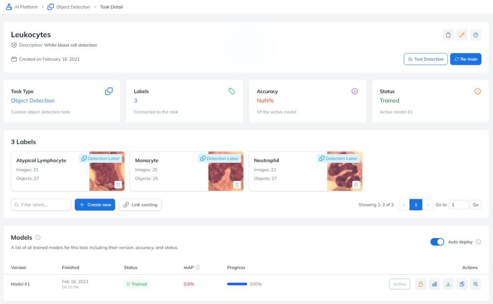Click the lock icon for Model #1
The height and width of the screenshot is (304, 493).
coord(420,284)
